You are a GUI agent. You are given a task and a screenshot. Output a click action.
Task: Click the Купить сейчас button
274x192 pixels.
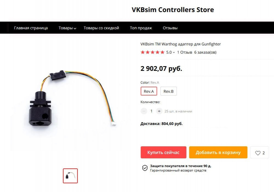click(163, 152)
